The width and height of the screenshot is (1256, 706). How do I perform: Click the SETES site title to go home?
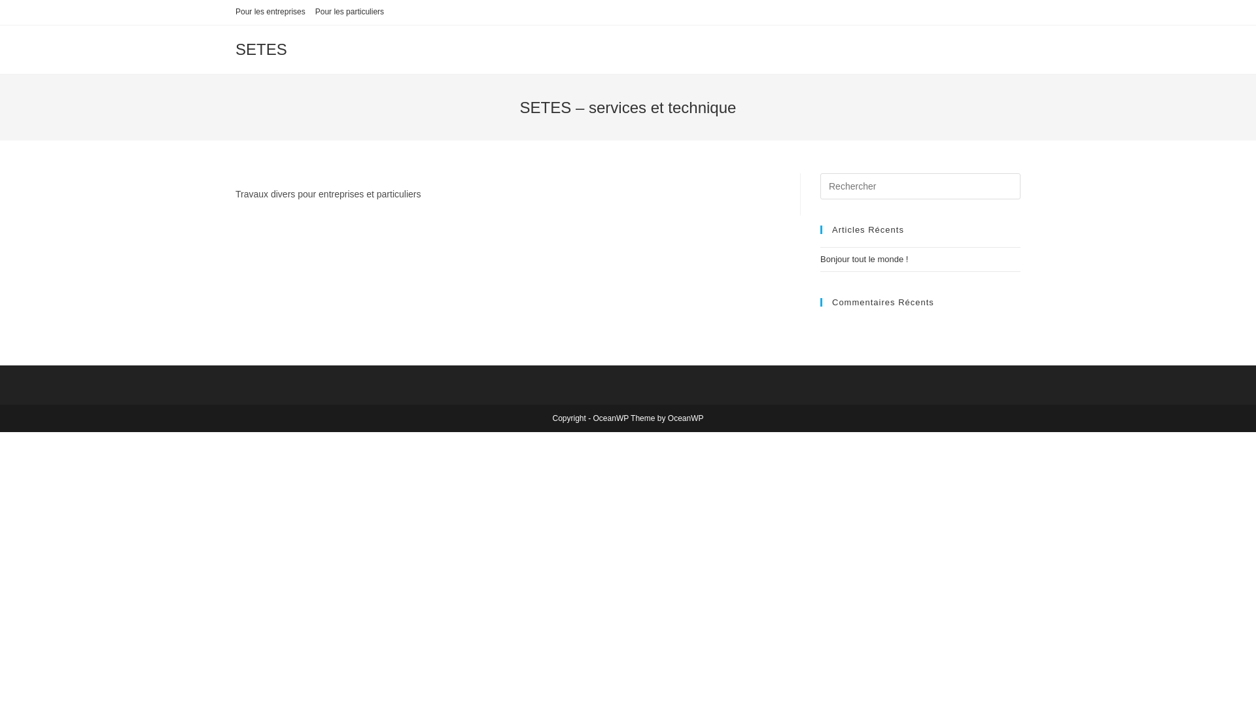(x=260, y=49)
